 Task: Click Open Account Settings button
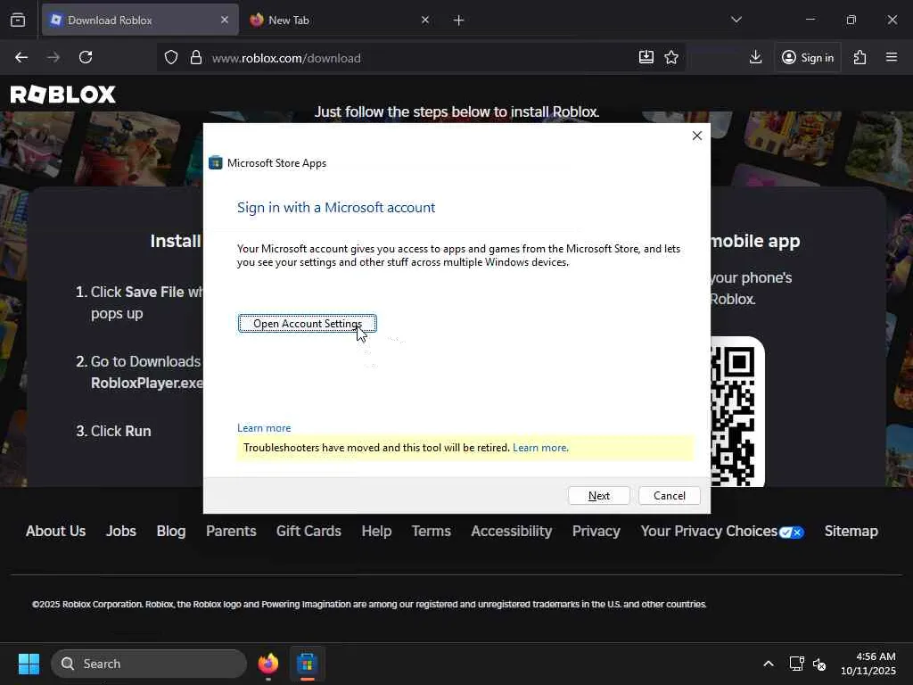308,323
